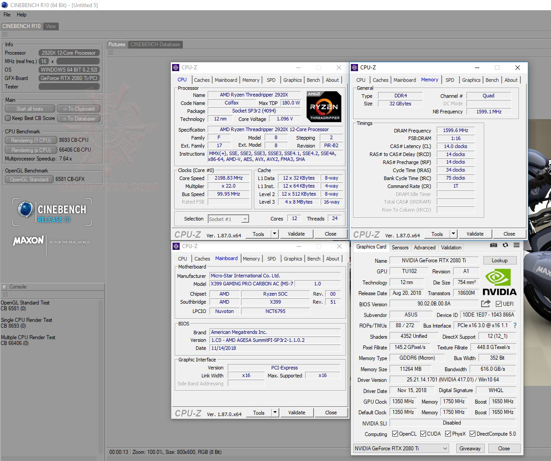Open the Help menu
The height and width of the screenshot is (461, 551).
pos(21,15)
